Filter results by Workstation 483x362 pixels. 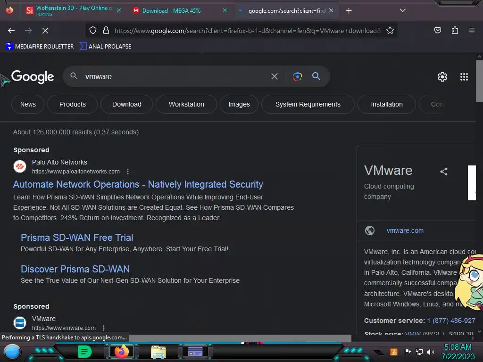[186, 104]
